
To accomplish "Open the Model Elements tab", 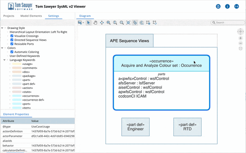I will click(x=31, y=16).
